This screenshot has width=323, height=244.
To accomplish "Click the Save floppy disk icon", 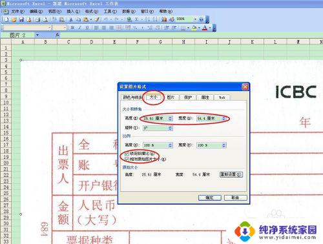I will (x=21, y=19).
